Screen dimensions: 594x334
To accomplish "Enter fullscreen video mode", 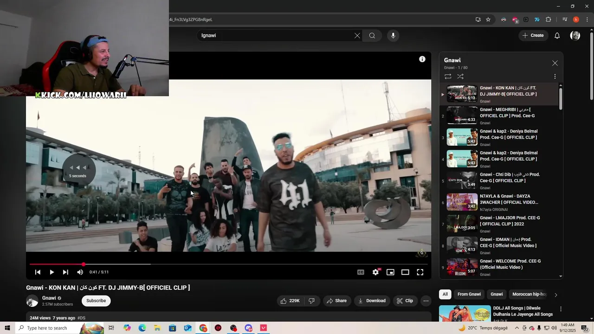I will pyautogui.click(x=420, y=272).
